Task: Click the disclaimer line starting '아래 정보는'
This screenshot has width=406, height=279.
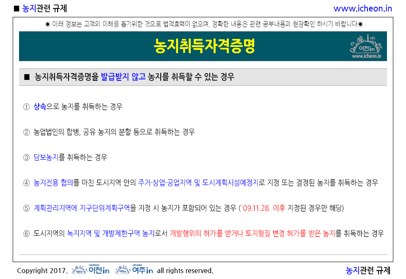Action: (x=204, y=24)
